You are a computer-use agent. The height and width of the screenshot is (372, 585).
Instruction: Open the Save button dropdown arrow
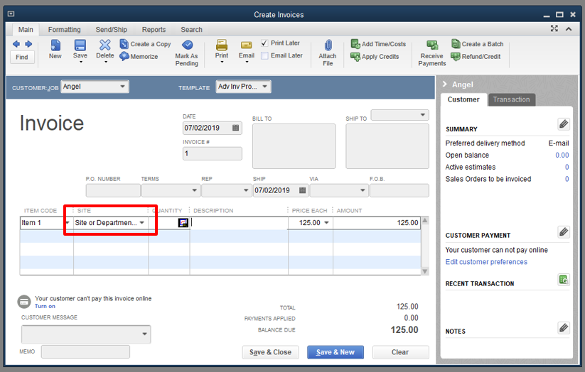80,62
